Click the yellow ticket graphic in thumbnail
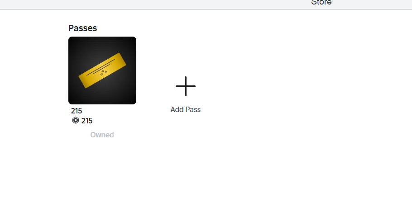The image size is (412, 202). click(x=102, y=70)
